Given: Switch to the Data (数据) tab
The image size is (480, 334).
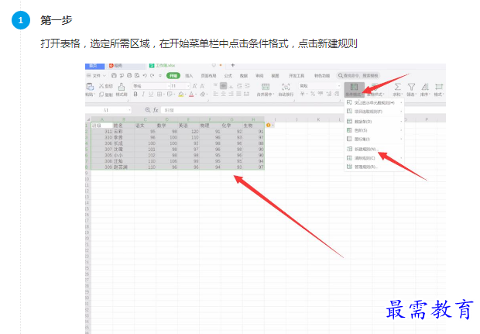Looking at the screenshot, I should [x=244, y=76].
